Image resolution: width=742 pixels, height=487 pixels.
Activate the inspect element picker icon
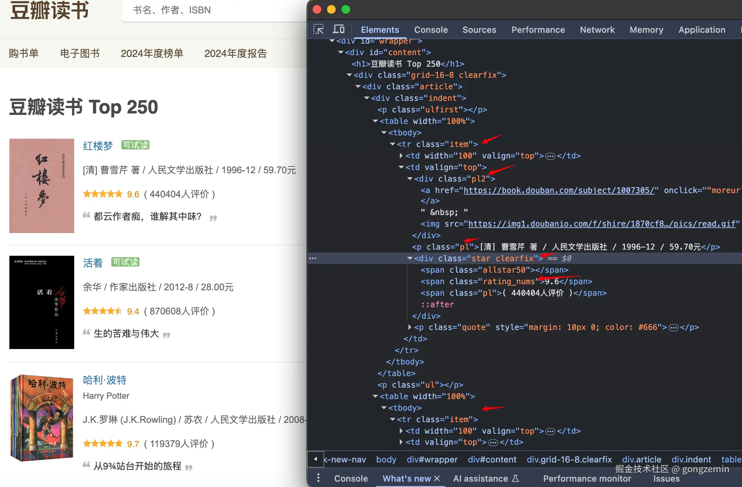pyautogui.click(x=318, y=29)
